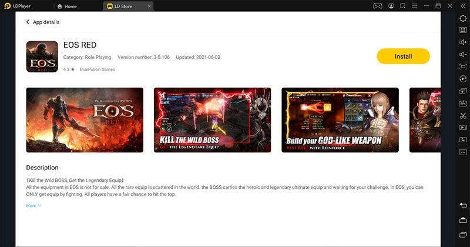Click the Description heading

pyautogui.click(x=42, y=168)
